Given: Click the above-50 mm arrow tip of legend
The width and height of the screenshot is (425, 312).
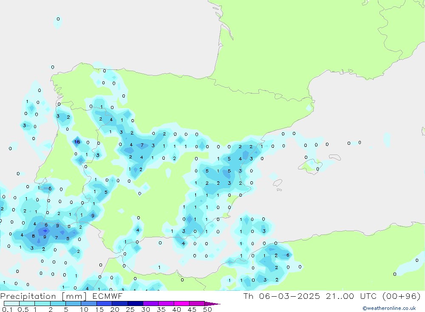Looking at the screenshot, I should [212, 304].
